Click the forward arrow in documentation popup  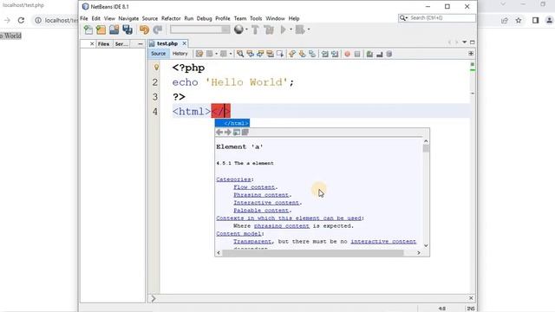point(227,132)
